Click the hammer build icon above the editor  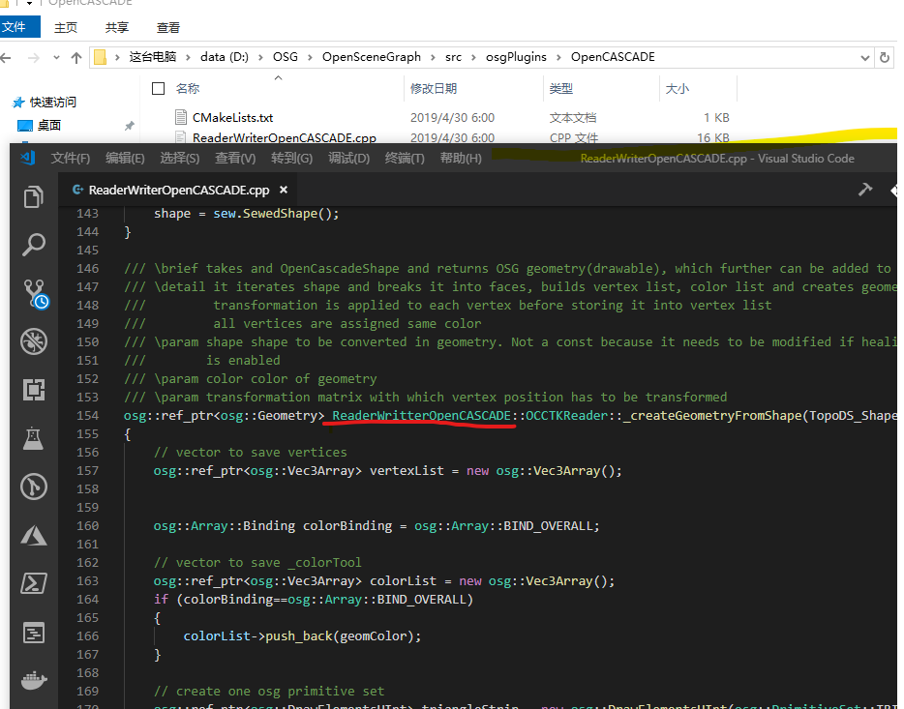click(x=864, y=190)
